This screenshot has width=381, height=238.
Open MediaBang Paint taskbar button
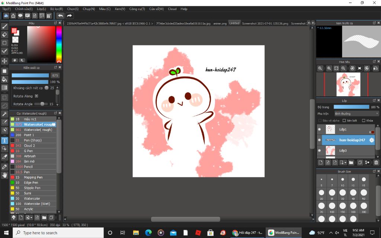coord(284,233)
